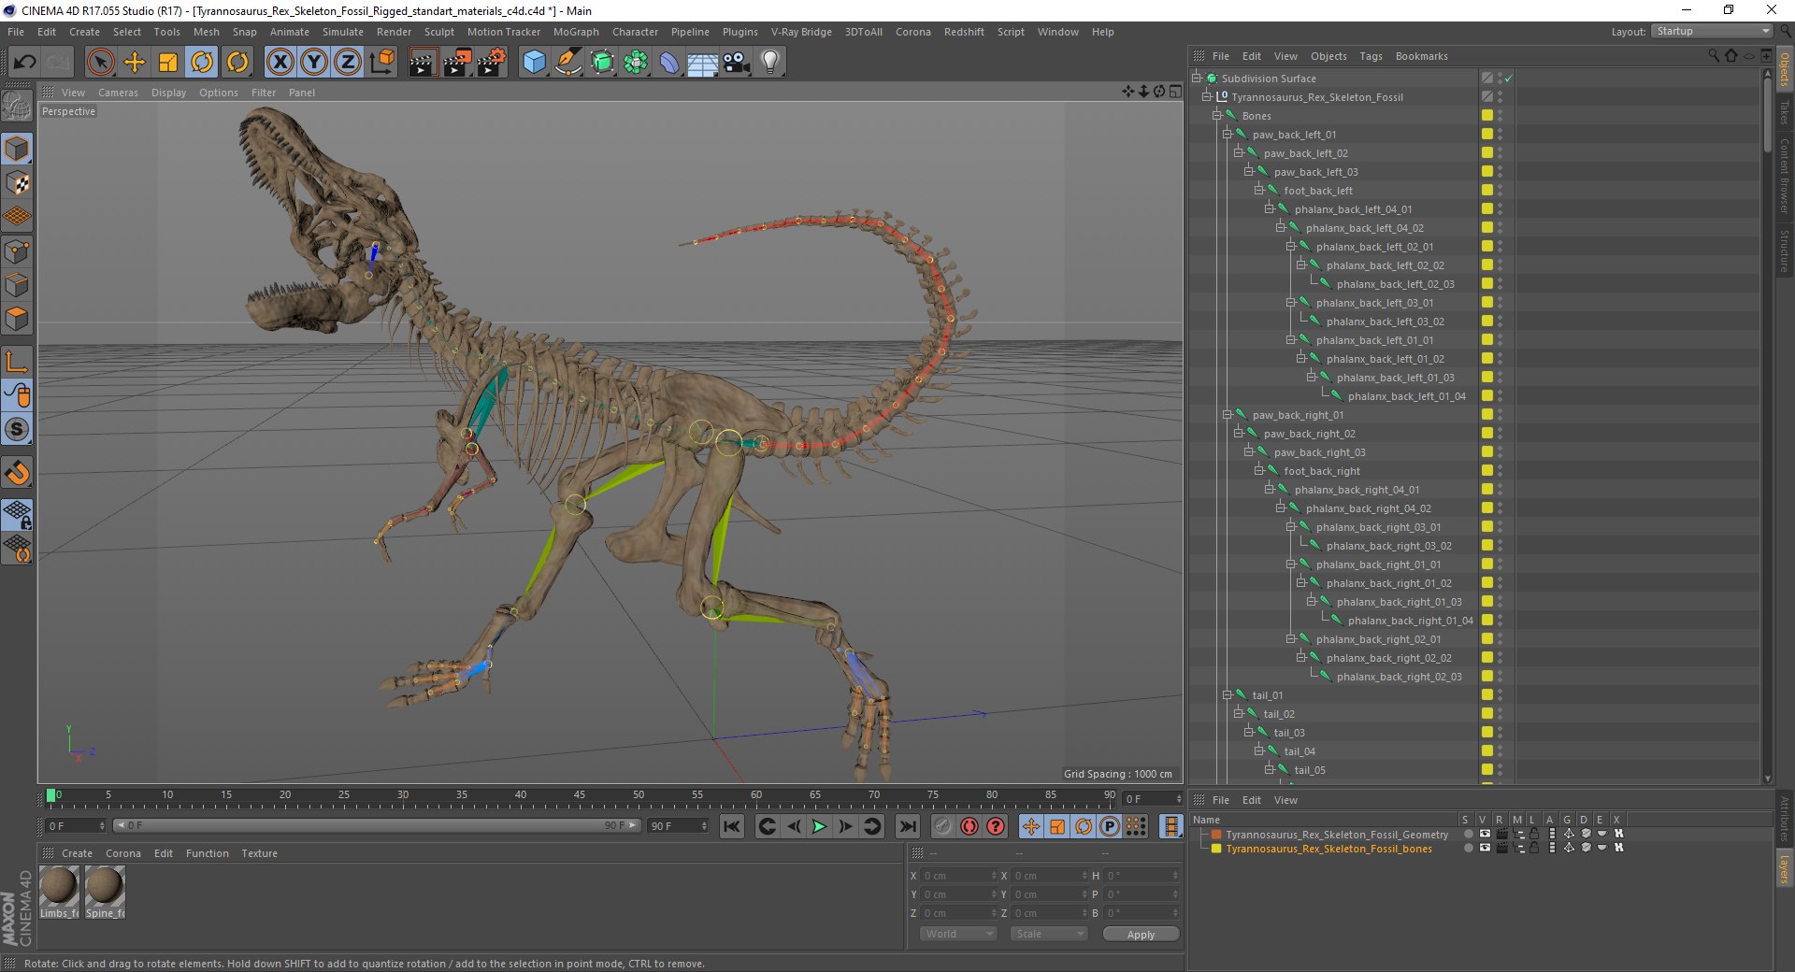The width and height of the screenshot is (1795, 972).
Task: Play the animation forward
Action: (x=819, y=826)
